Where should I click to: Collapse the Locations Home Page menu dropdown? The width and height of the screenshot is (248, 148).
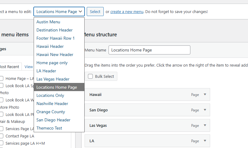[x=59, y=12]
